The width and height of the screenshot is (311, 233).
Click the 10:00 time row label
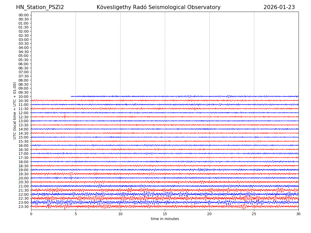tap(24, 97)
